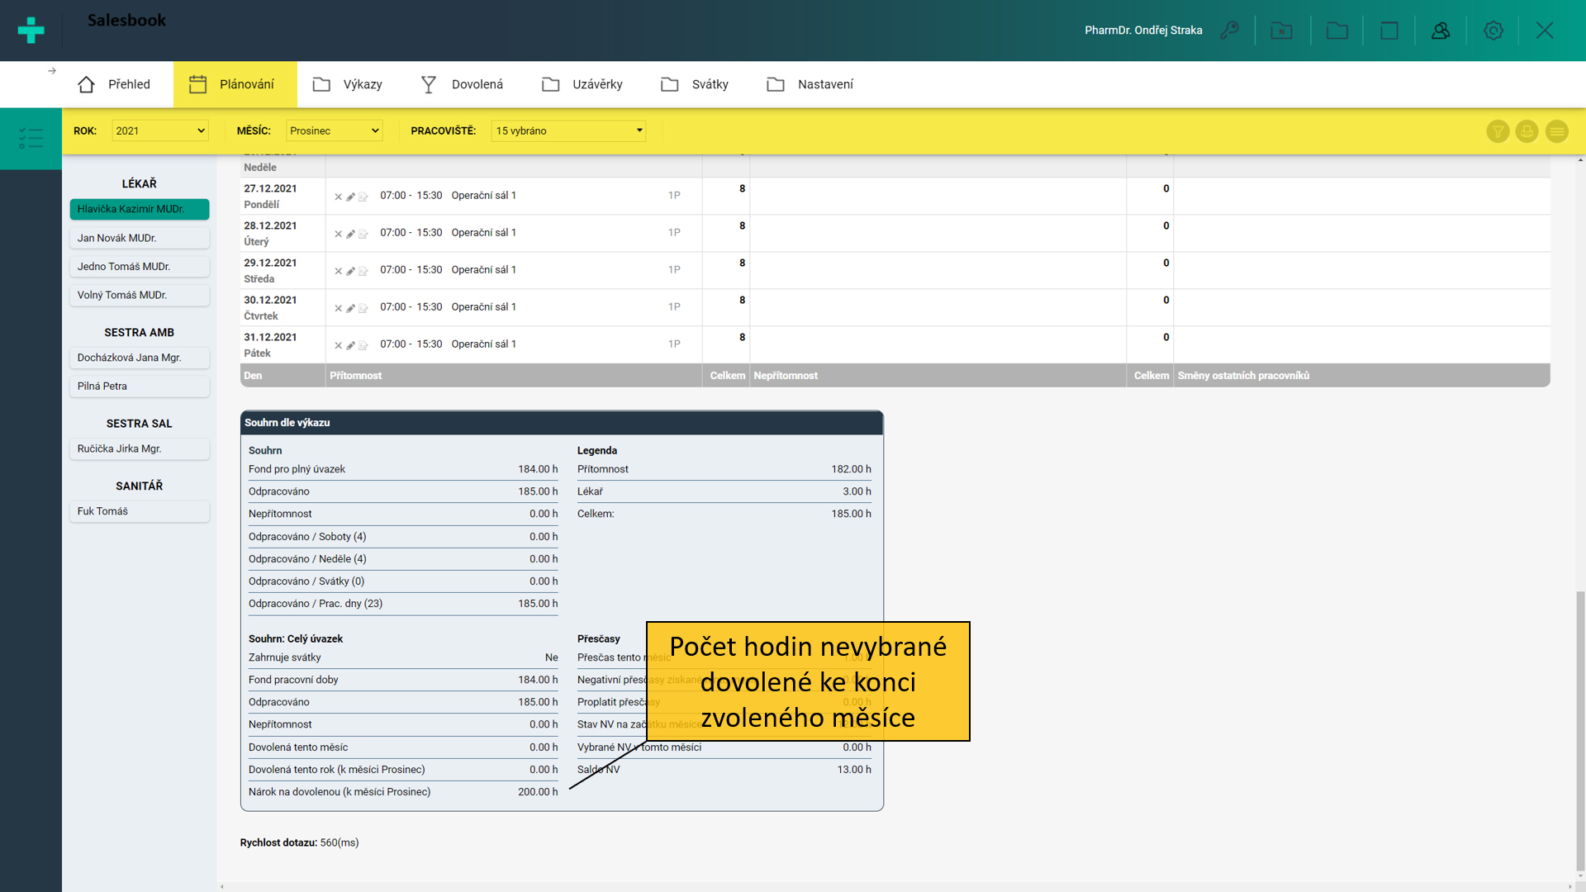Toggle the checklist sidebar icon on the left
The width and height of the screenshot is (1586, 892).
pyautogui.click(x=31, y=138)
